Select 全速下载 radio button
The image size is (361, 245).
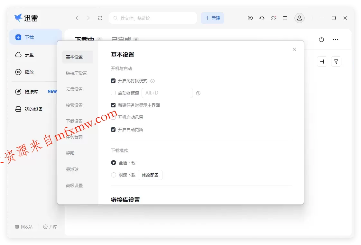114,163
